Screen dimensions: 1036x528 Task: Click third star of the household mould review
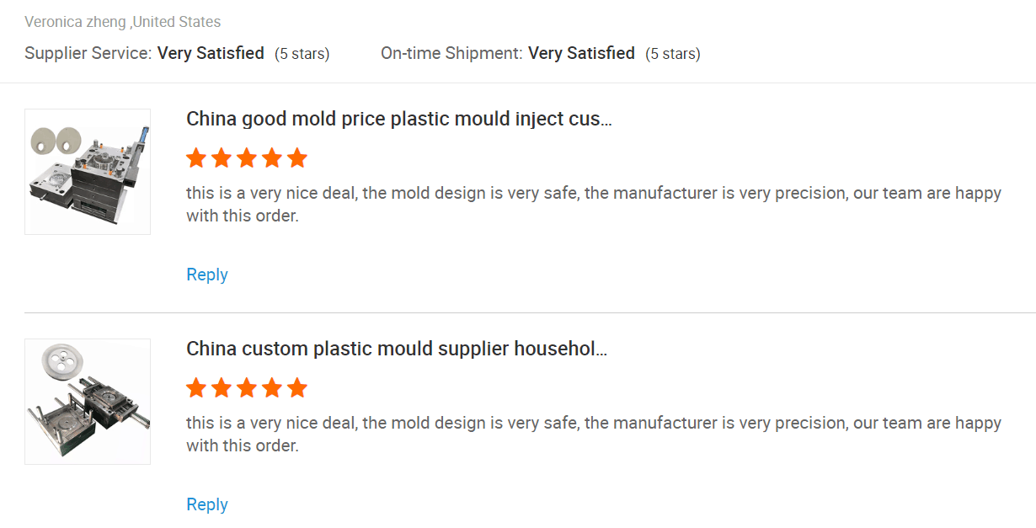[247, 388]
